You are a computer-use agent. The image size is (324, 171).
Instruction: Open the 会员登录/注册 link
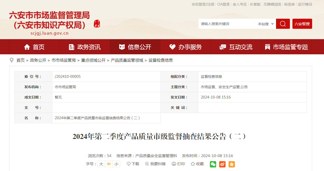pyautogui.click(x=203, y=4)
